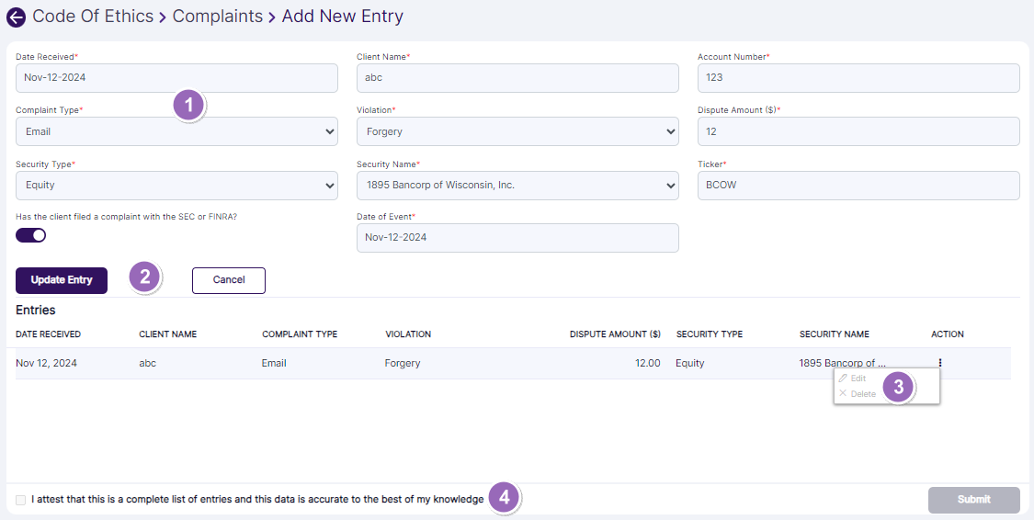Open the Complaint Type dropdown

pos(176,131)
